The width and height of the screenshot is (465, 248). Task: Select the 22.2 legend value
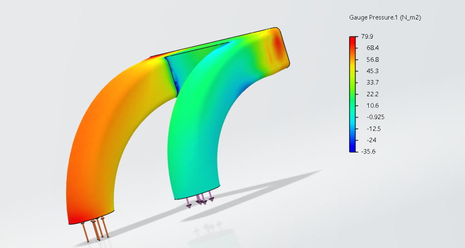click(373, 94)
